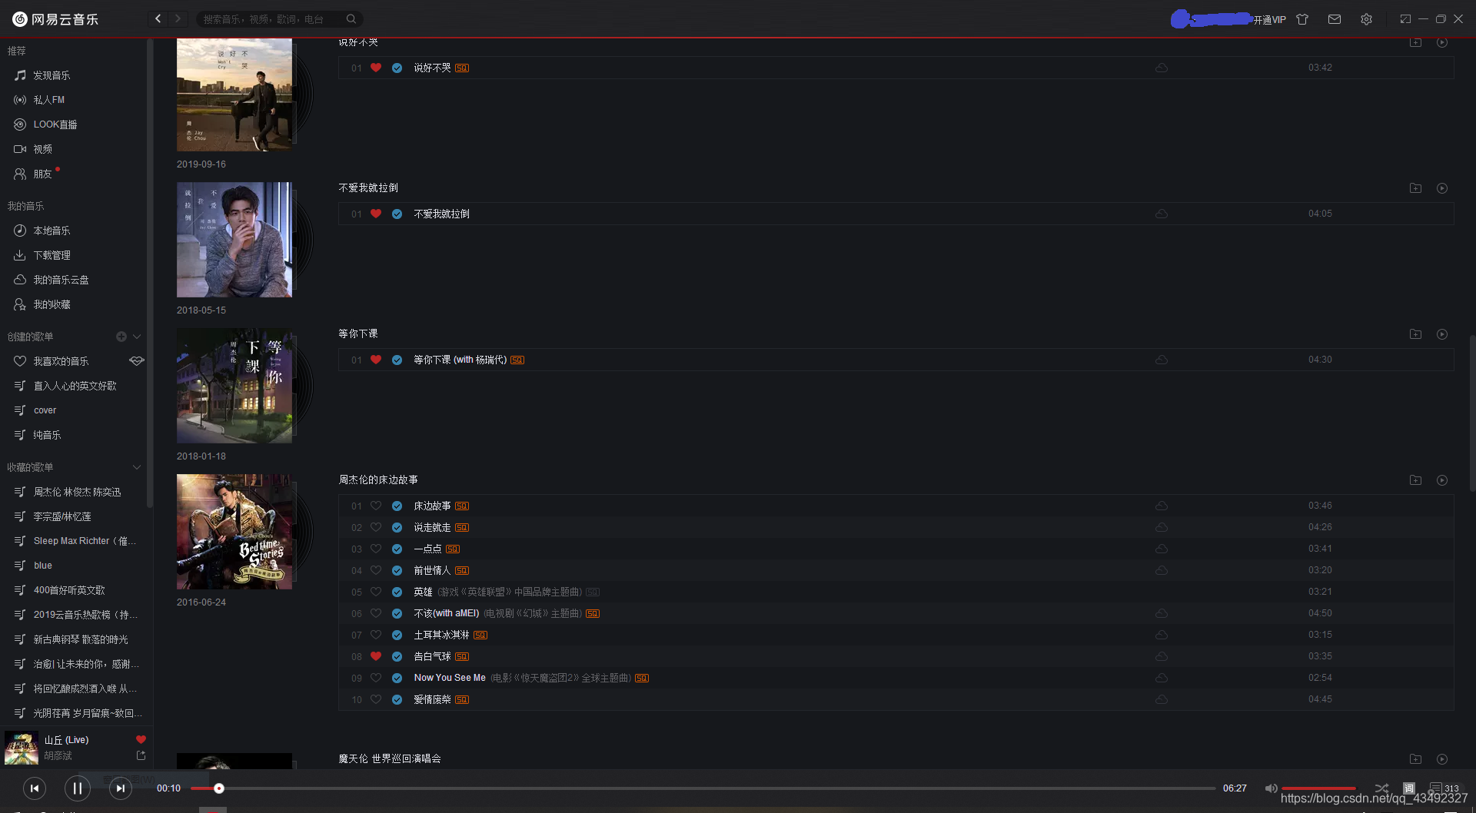Open the Bedtime Stories album cover

(x=234, y=532)
